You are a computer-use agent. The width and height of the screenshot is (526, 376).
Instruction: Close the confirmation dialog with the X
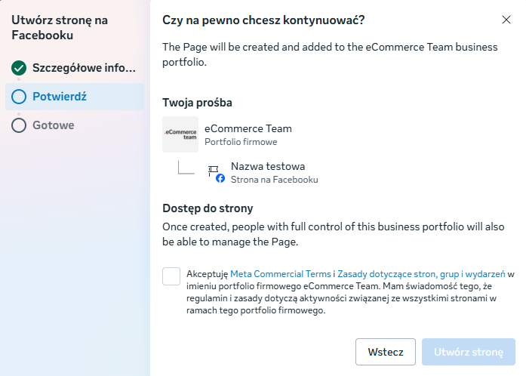pos(506,20)
